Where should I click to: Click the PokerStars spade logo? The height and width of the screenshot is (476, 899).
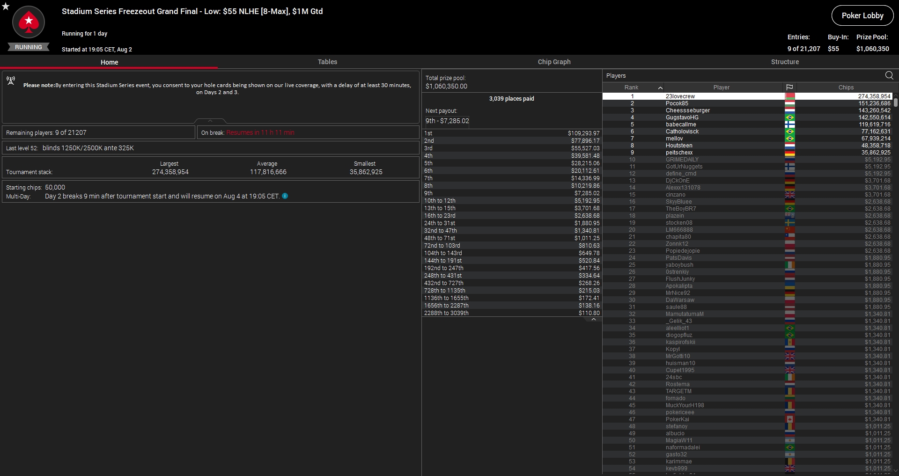point(29,22)
